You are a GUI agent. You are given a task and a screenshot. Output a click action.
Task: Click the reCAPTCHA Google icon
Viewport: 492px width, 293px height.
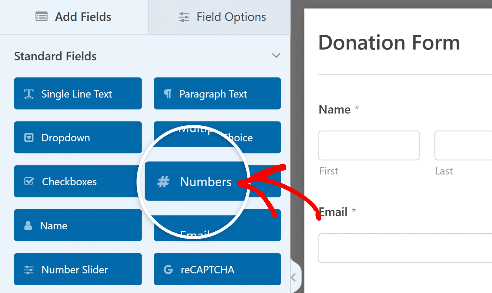point(168,270)
